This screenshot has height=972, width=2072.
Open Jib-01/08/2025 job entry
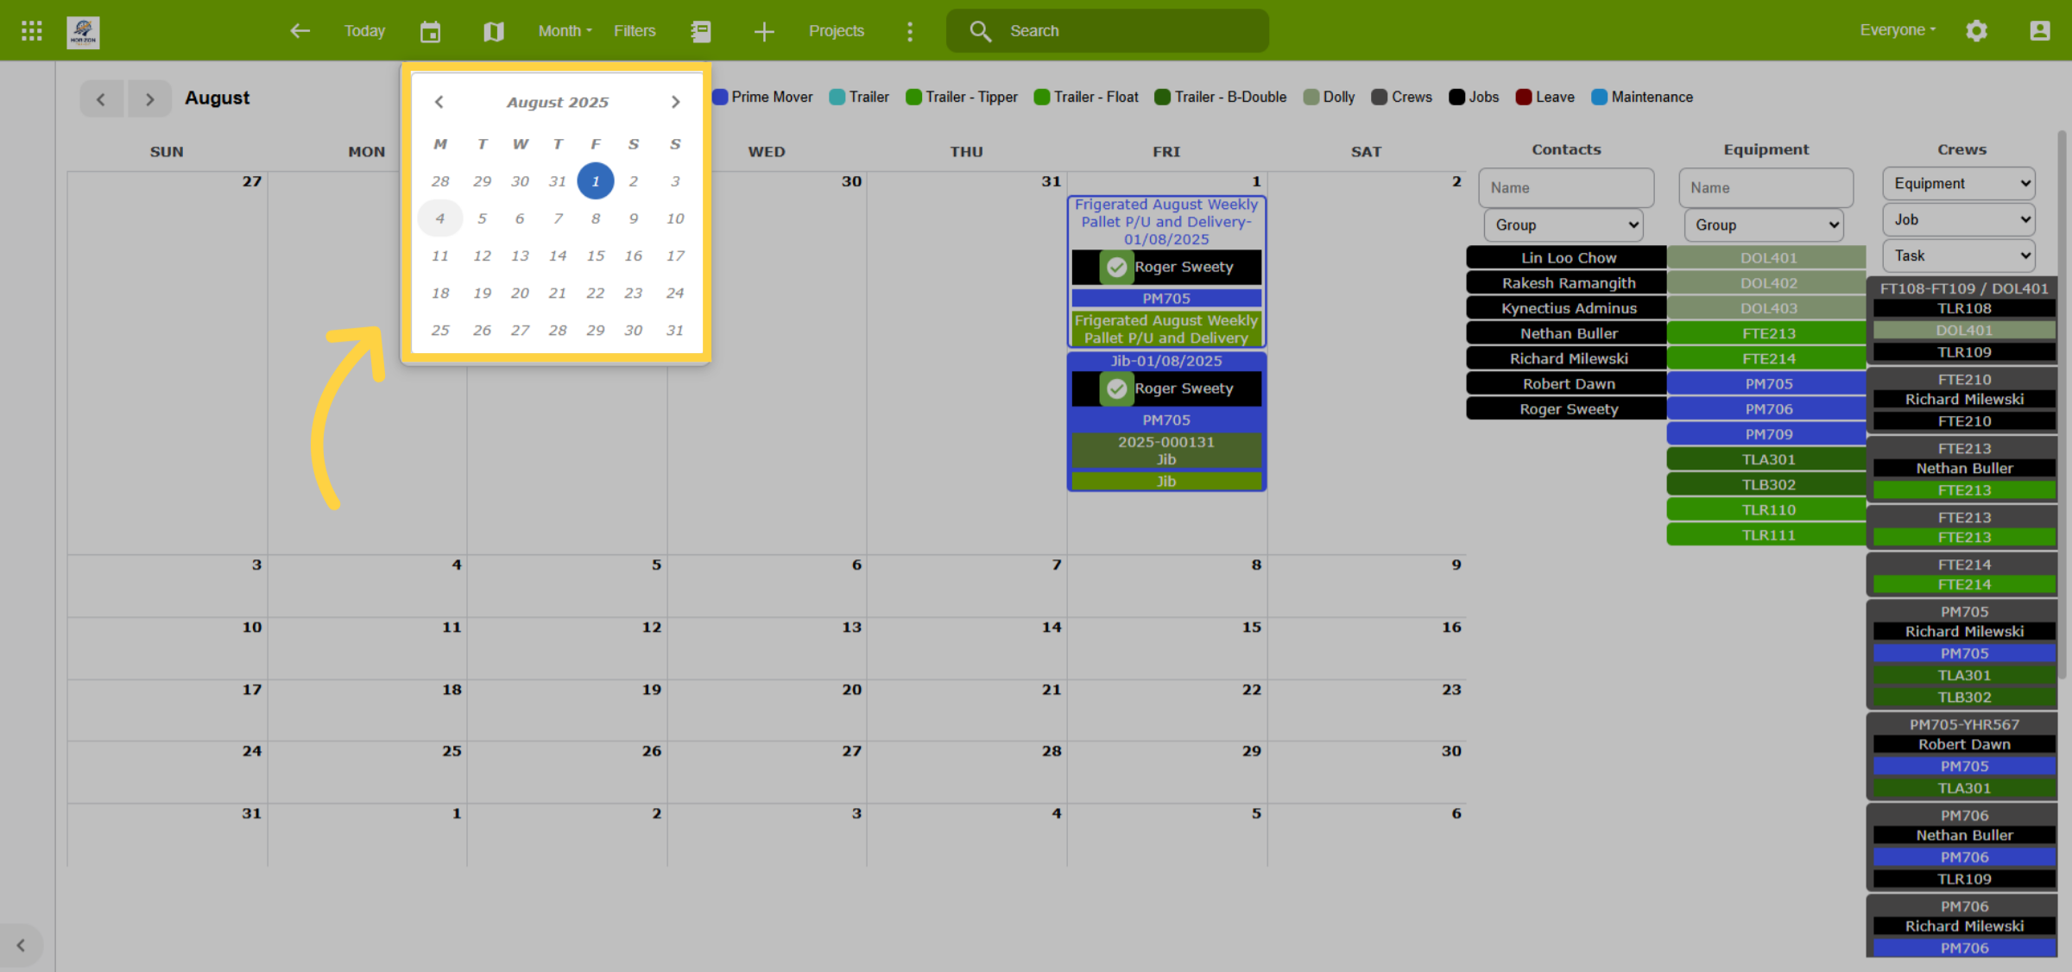1166,361
